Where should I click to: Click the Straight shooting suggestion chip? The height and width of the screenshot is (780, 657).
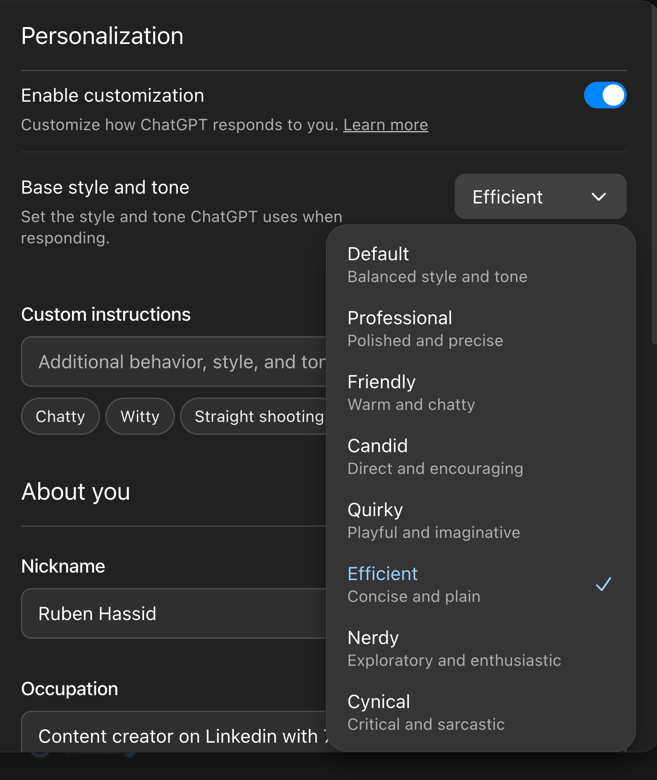click(x=254, y=416)
